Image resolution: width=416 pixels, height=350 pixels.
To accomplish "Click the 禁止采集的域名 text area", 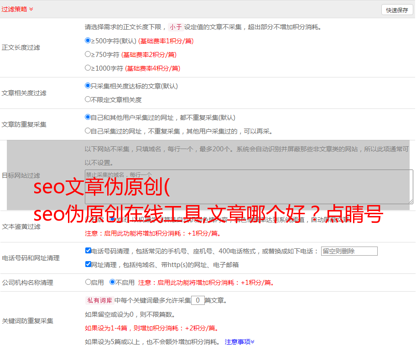I will point(249,186).
